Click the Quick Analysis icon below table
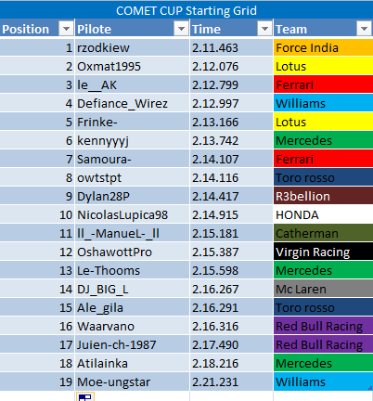The image size is (373, 401). tap(85, 397)
